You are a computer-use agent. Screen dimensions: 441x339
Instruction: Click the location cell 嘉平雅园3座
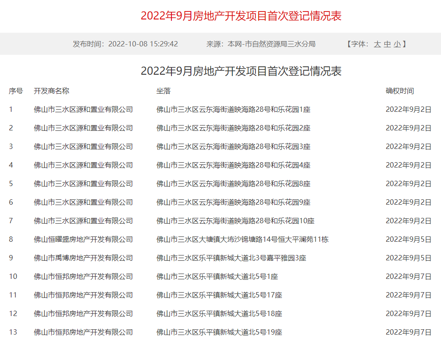231,258
